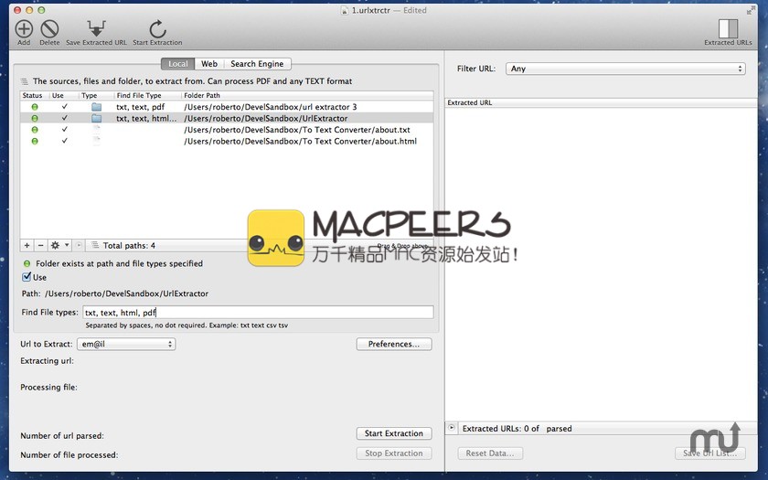Click the Add toolbar icon

point(24,29)
